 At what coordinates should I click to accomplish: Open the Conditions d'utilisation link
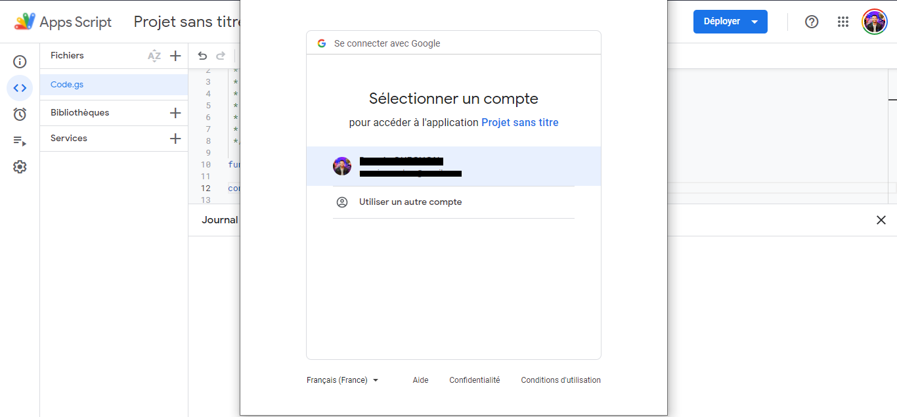pos(561,380)
